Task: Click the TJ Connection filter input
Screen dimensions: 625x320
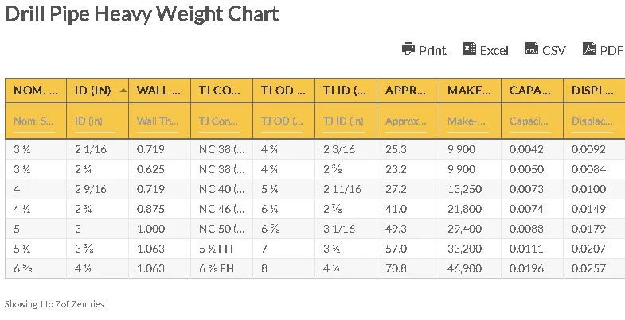Action: click(221, 121)
